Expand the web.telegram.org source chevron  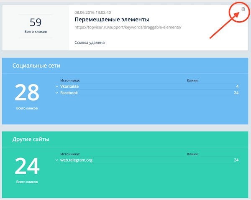(56, 160)
